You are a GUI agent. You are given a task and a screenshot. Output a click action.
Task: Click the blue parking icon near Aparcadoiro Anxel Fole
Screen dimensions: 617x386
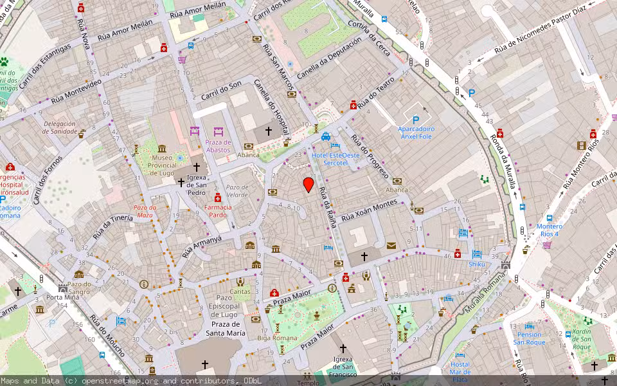pos(416,119)
